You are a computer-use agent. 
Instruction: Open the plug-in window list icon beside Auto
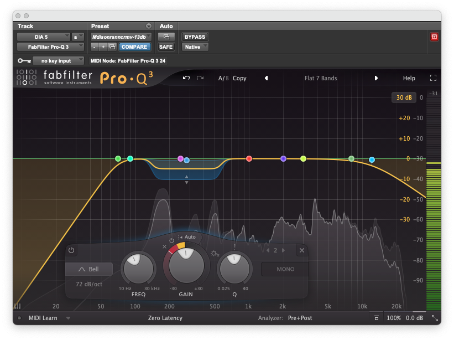(x=166, y=37)
